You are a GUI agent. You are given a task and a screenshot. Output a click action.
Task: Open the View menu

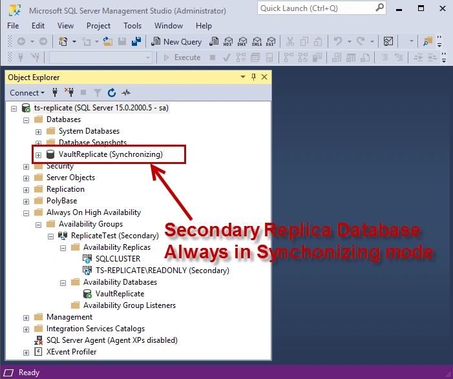(65, 26)
